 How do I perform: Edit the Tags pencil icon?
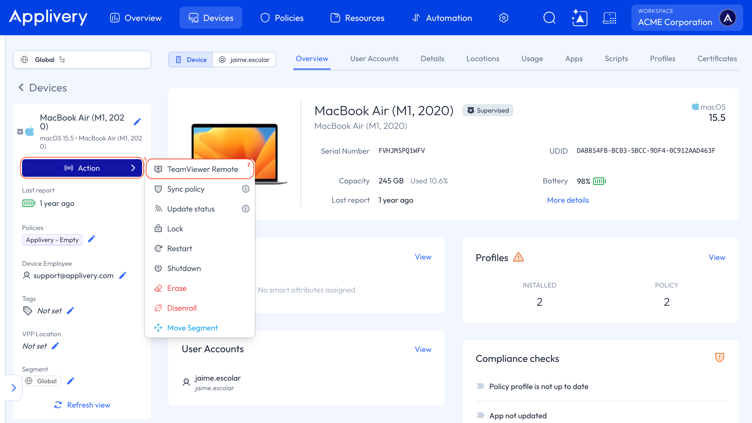point(70,311)
